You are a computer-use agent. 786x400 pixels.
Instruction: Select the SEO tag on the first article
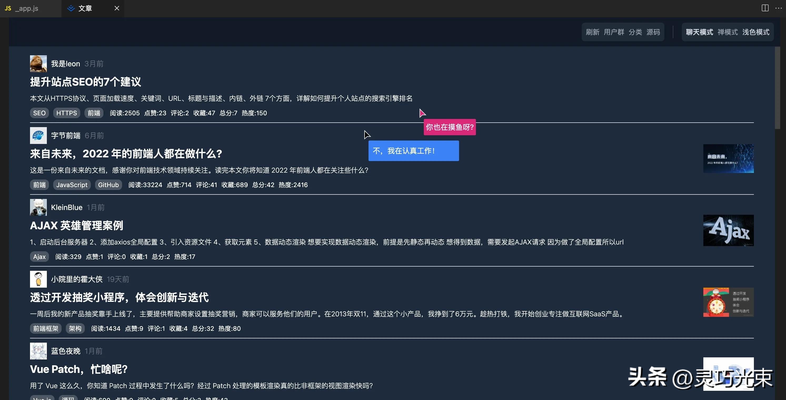39,113
